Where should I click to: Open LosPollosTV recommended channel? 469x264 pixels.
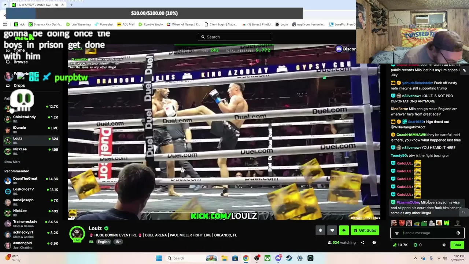click(x=31, y=191)
